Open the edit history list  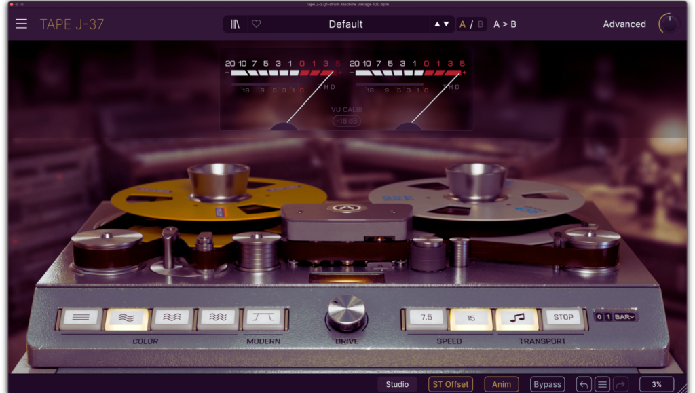[602, 384]
